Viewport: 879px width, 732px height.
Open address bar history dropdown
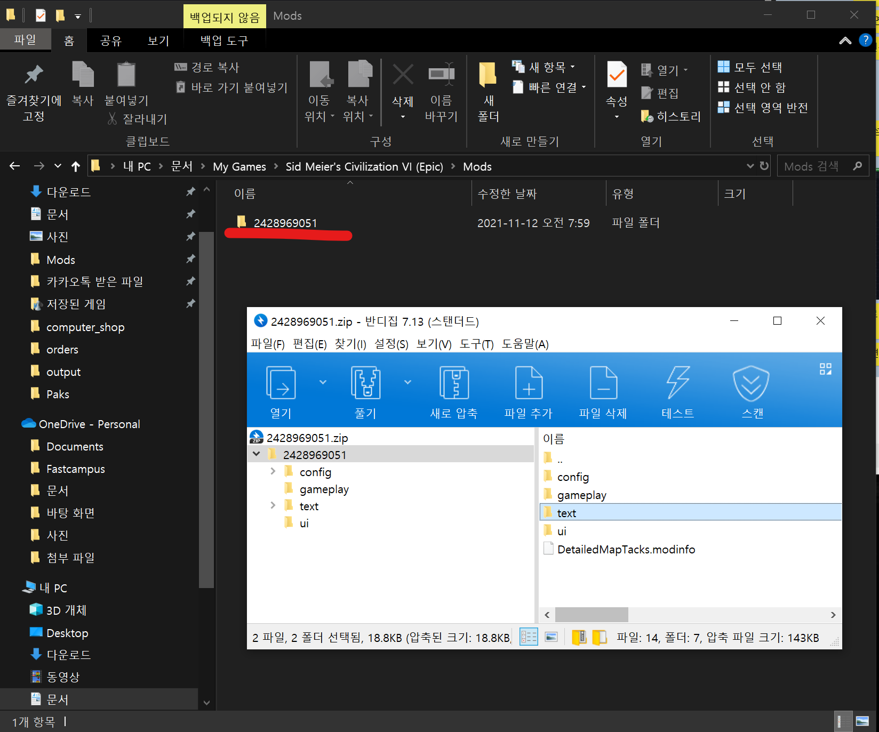click(x=750, y=166)
